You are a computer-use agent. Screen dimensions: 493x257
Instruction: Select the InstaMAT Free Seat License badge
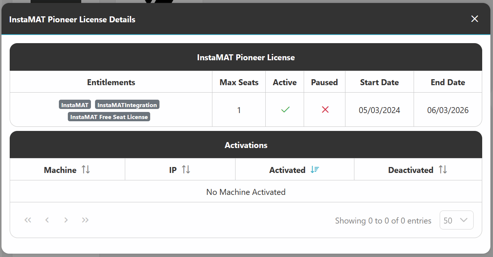(109, 117)
